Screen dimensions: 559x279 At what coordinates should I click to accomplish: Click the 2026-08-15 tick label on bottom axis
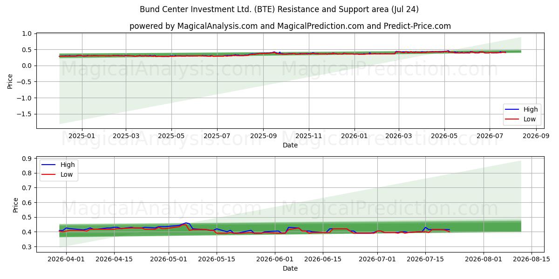(x=532, y=259)
